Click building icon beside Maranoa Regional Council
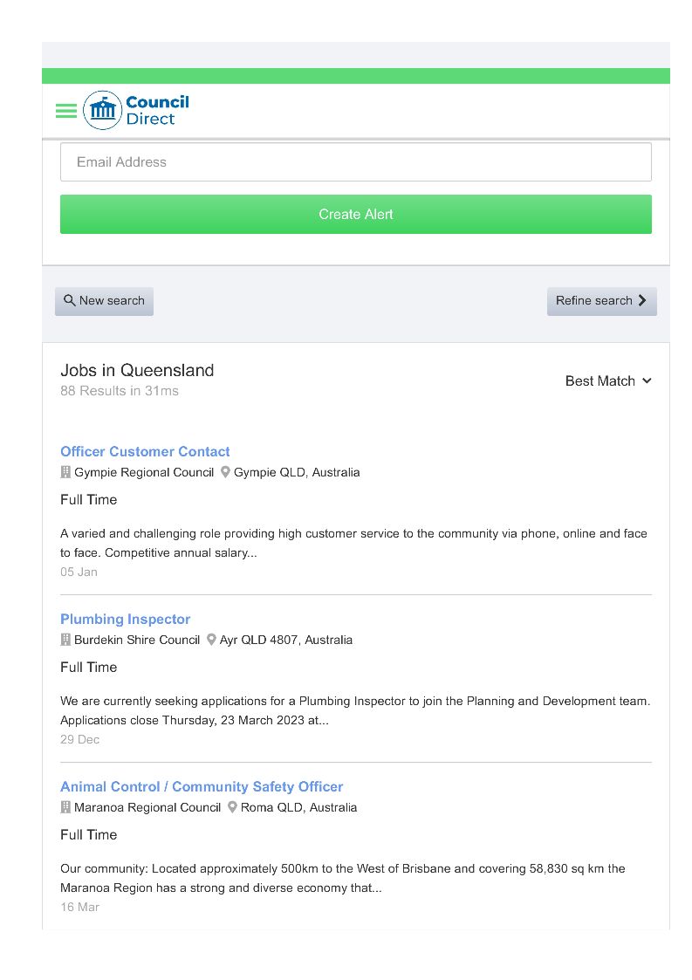This screenshot has width=692, height=980. (x=65, y=807)
